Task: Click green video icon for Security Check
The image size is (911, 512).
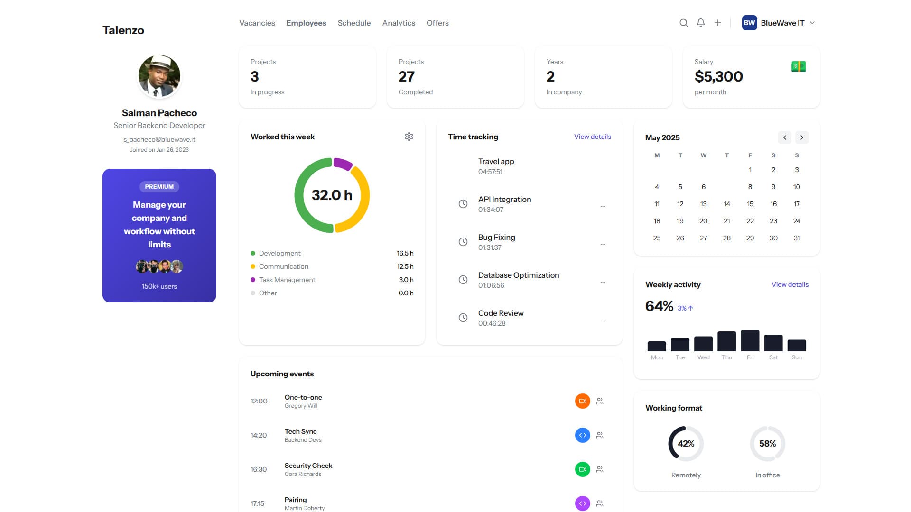Action: tap(582, 469)
